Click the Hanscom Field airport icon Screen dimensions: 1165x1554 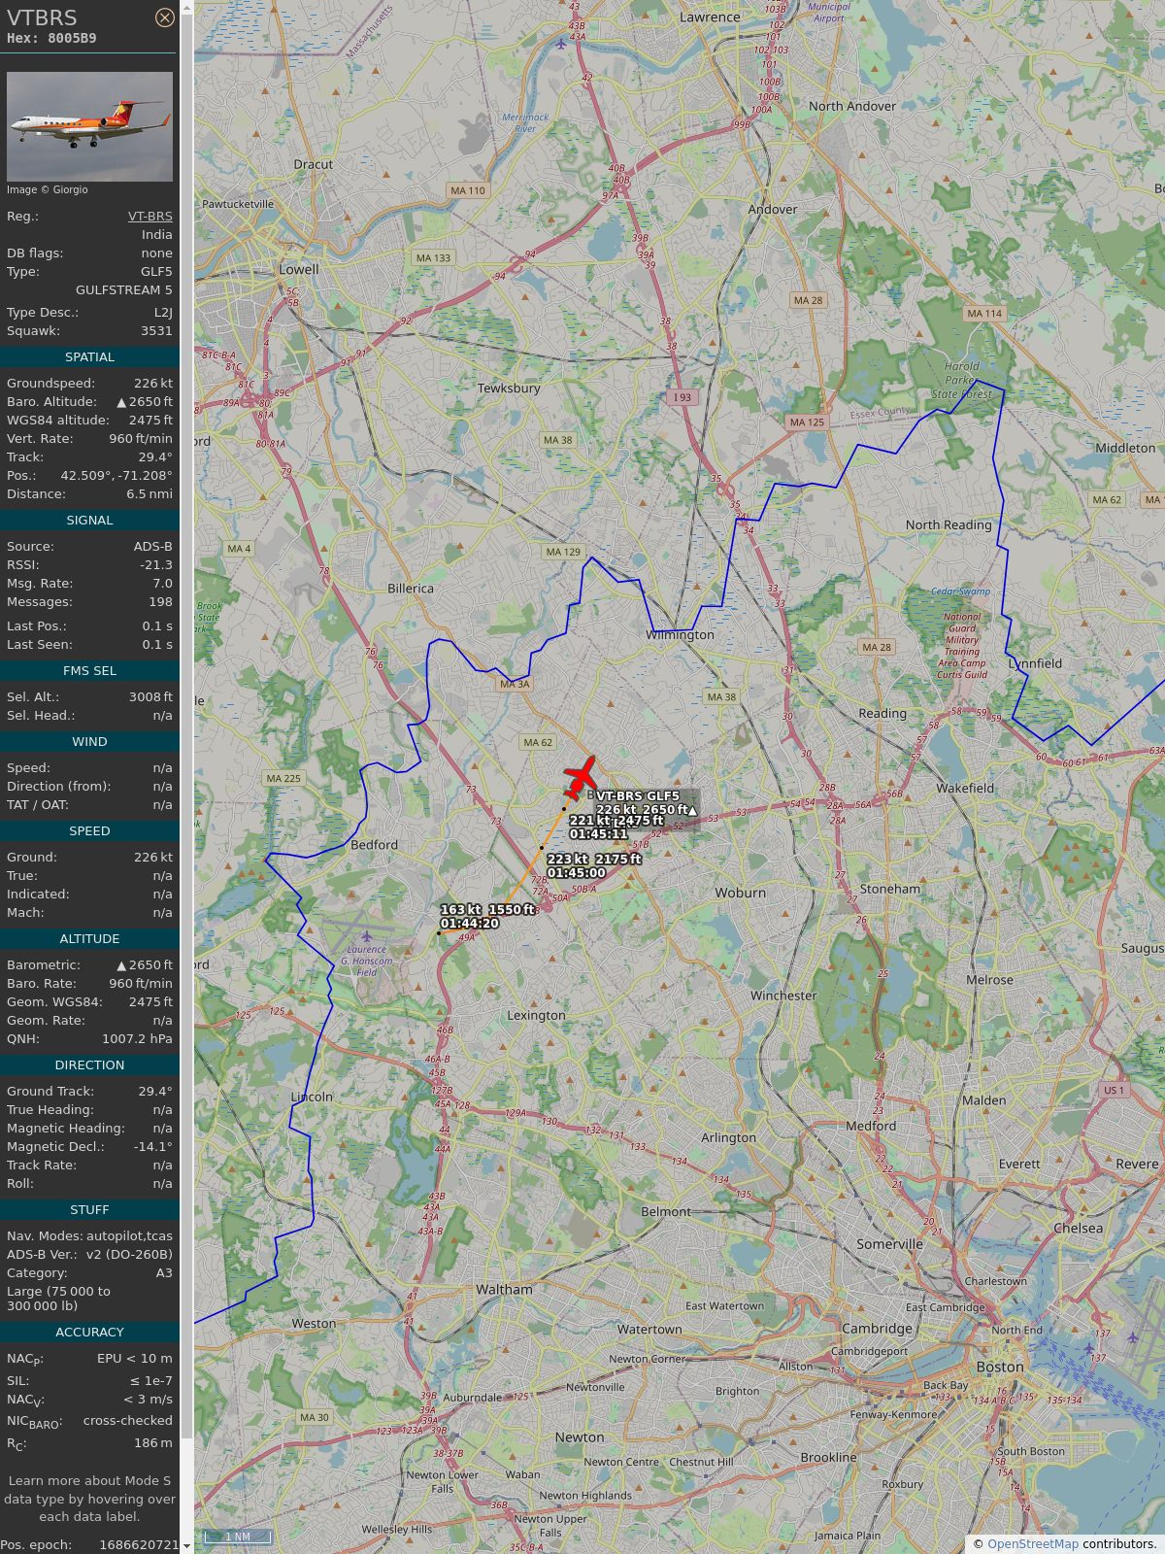point(366,936)
